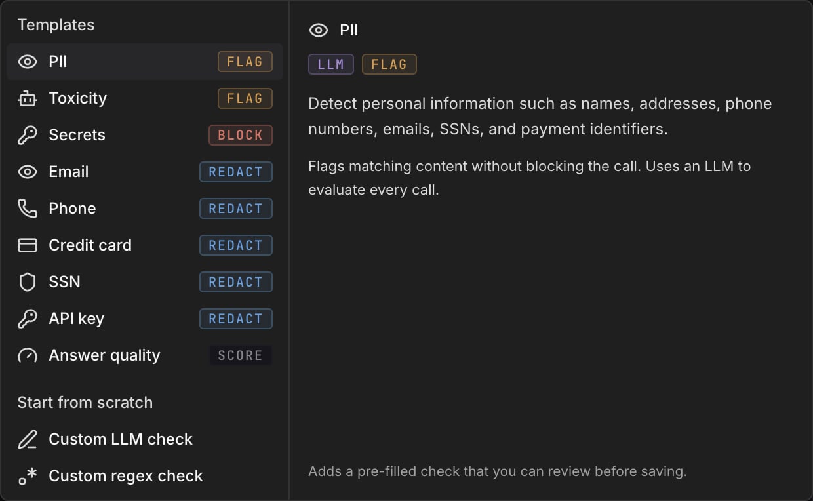Pick the Email redact template

pos(145,172)
